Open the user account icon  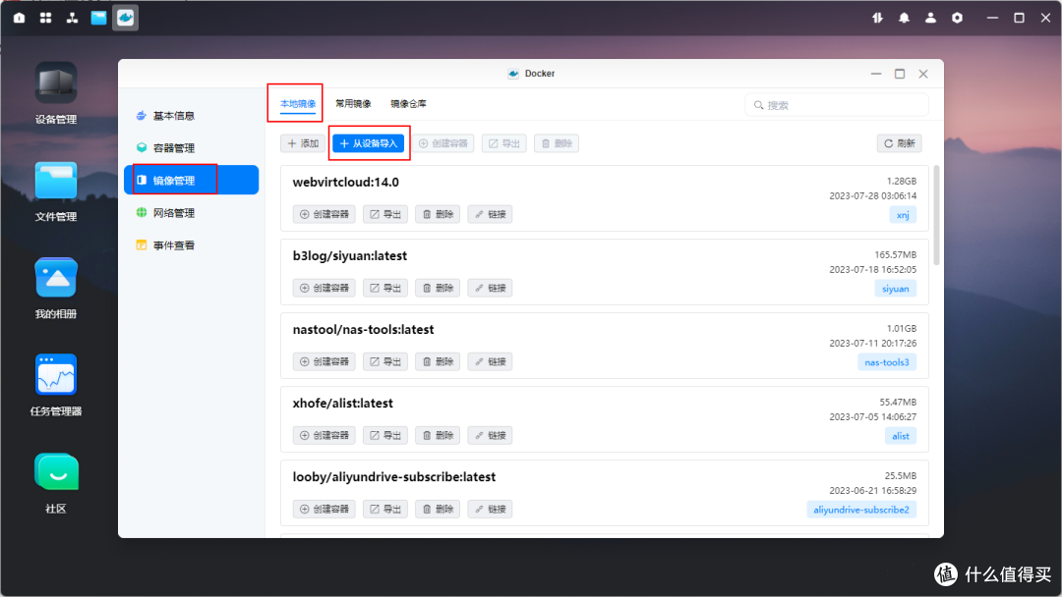930,19
